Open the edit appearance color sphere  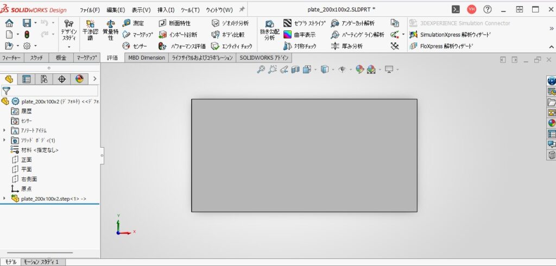click(359, 69)
